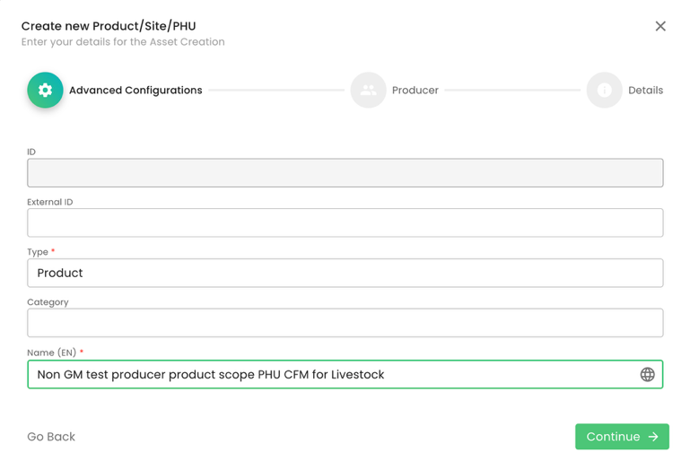Expand the Category dropdown field
The width and height of the screenshot is (690, 470).
345,323
